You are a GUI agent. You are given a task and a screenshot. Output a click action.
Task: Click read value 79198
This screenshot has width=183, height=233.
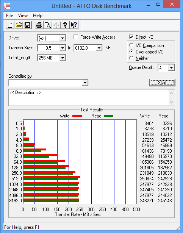[x=166, y=151]
